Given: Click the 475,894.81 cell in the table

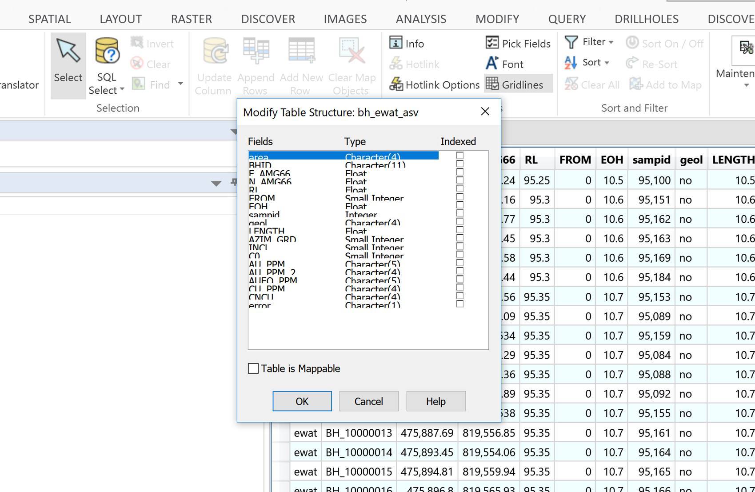Looking at the screenshot, I should click(427, 472).
